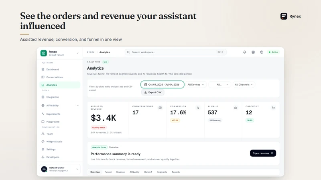The width and height of the screenshot is (321, 180).
Task: Open the help question mark icon
Action: point(262,52)
